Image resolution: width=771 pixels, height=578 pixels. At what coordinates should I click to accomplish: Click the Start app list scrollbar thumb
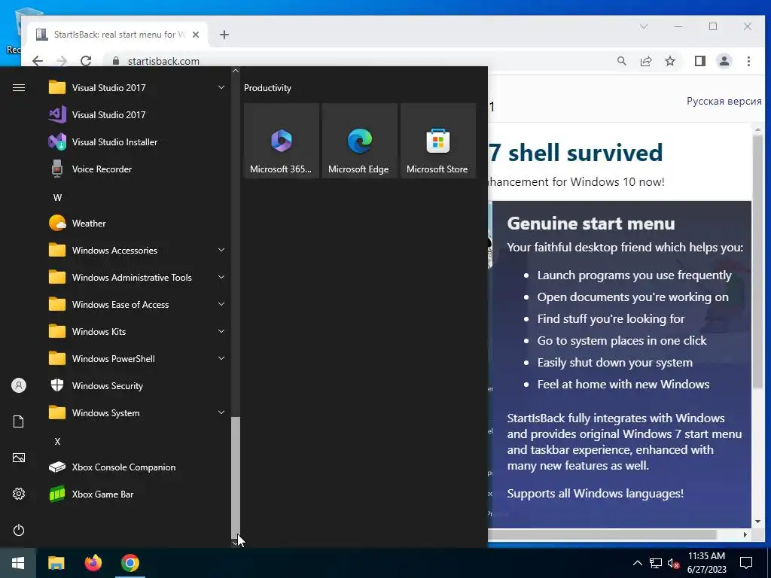[x=236, y=476]
